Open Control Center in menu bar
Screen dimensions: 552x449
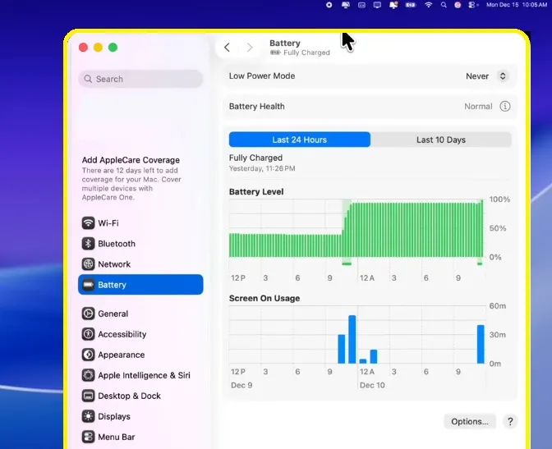[x=472, y=5]
